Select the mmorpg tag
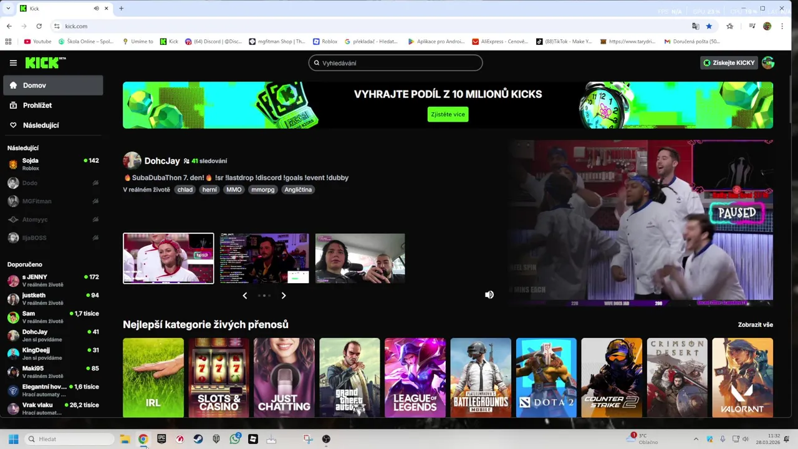Viewport: 798px width, 449px height. 263,190
